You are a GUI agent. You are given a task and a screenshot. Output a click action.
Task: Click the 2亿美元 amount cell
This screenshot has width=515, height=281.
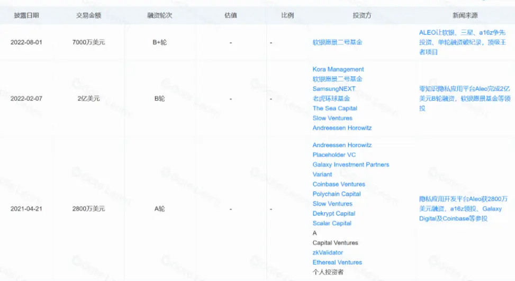[x=89, y=98]
